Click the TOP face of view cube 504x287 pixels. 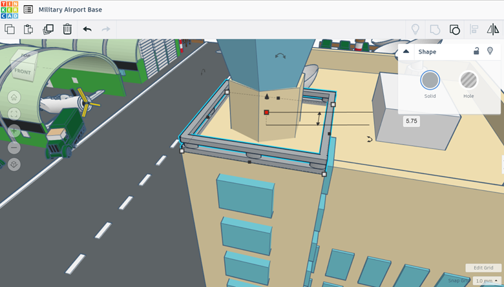(25, 56)
